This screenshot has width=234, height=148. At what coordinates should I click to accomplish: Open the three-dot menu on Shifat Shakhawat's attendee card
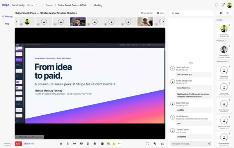(x=229, y=100)
